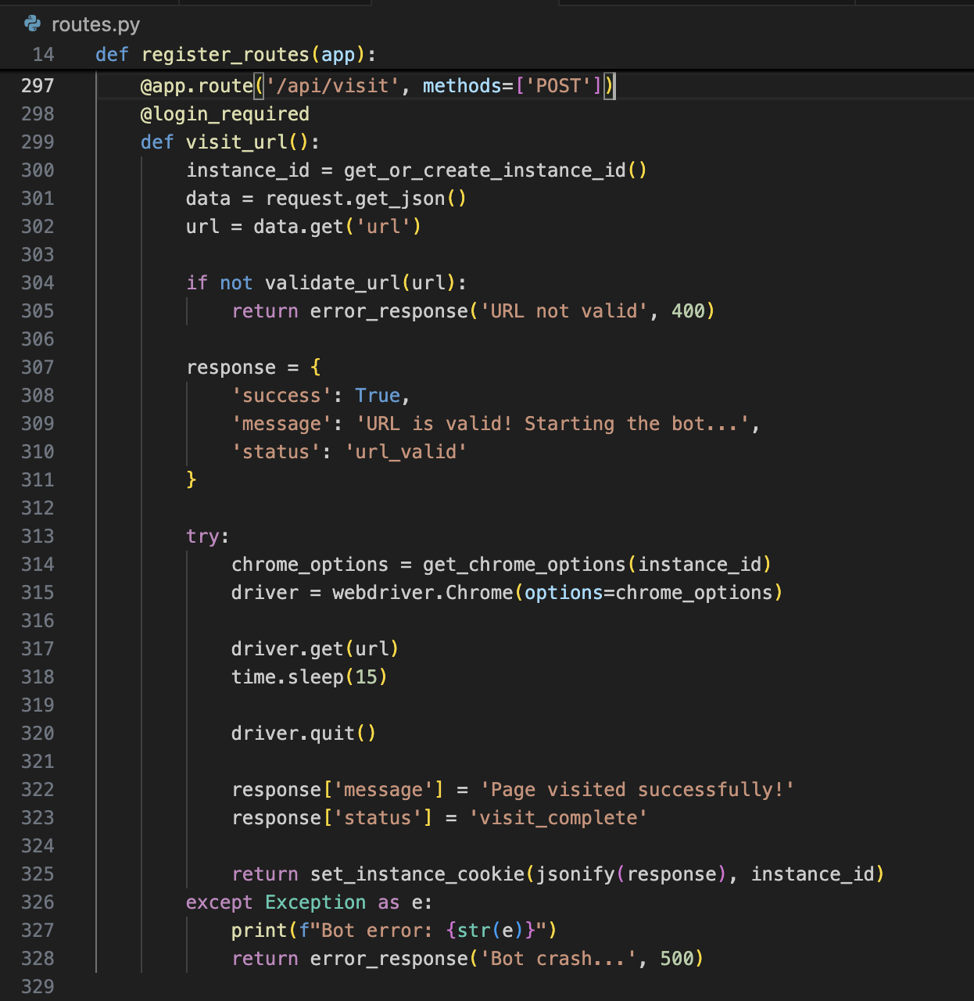
Task: Click 'time.sleep' on line 318
Action: click(288, 677)
